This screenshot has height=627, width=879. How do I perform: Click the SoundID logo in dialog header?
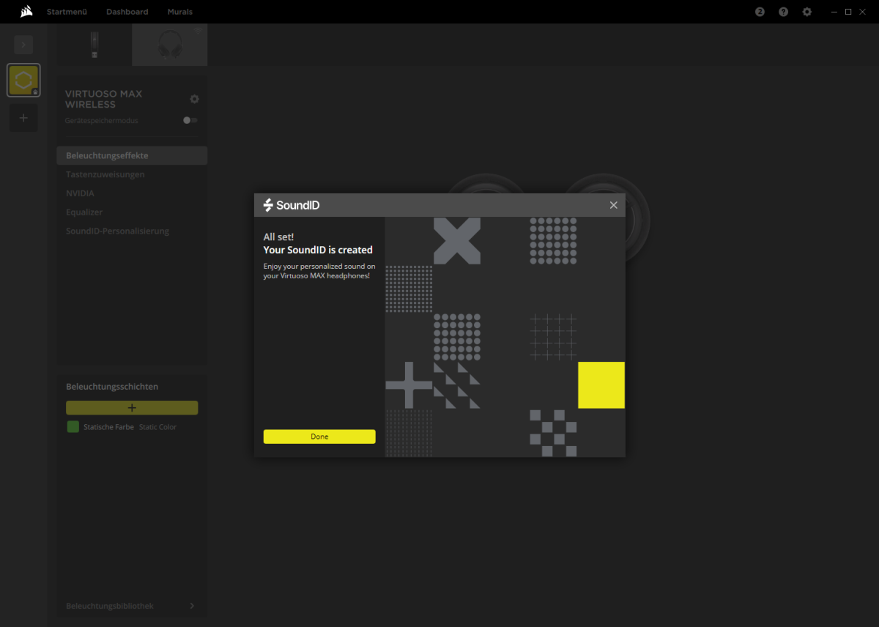coord(292,205)
